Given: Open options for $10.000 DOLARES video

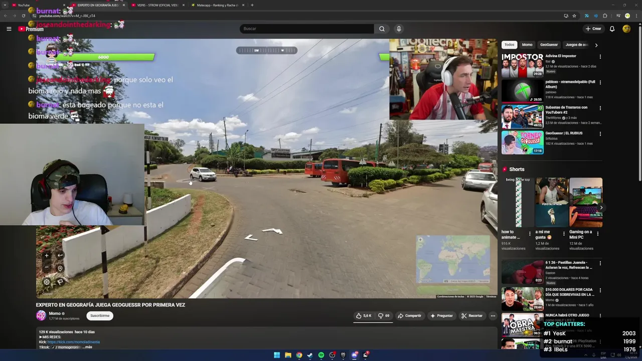Looking at the screenshot, I should [600, 290].
